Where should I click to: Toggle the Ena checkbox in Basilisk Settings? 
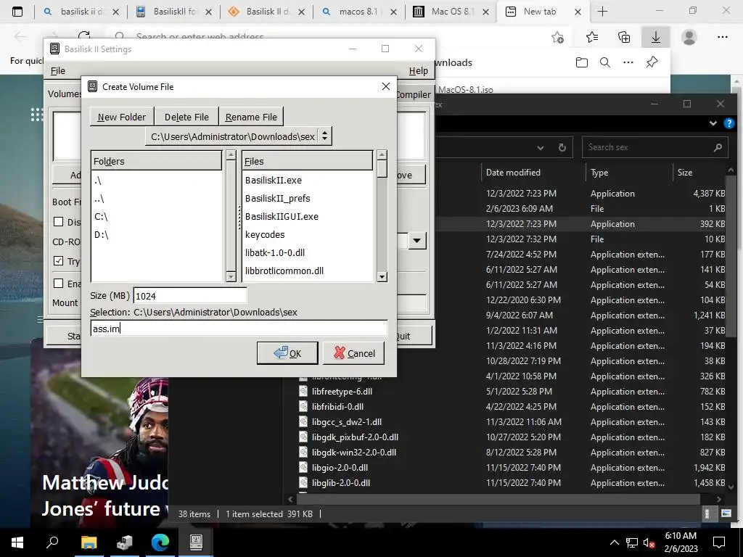click(x=58, y=284)
